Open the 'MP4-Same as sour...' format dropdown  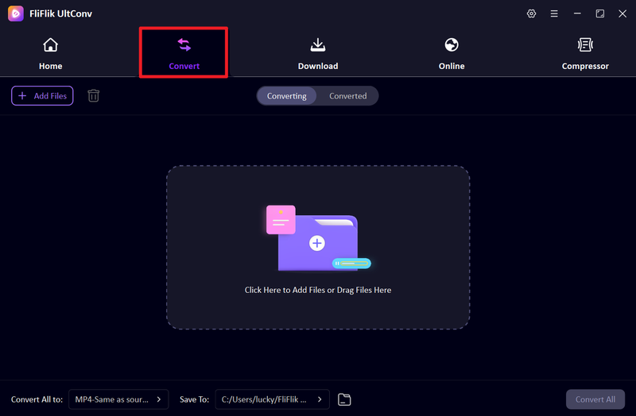[x=118, y=399]
